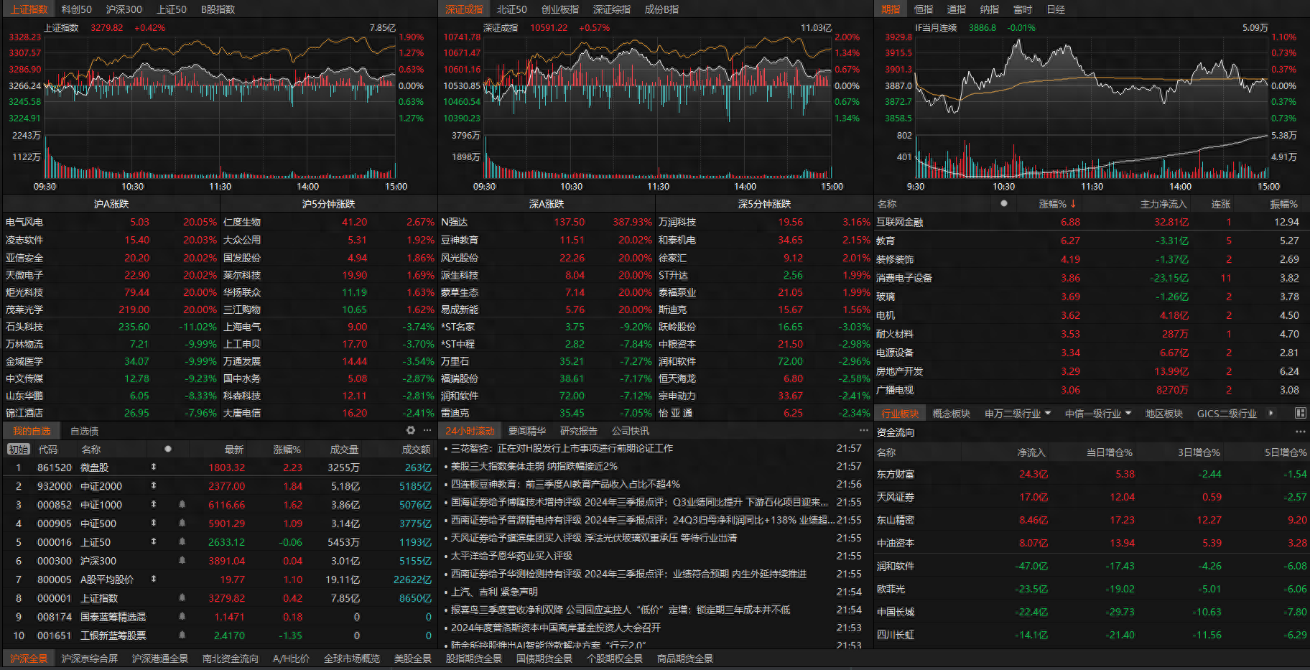Click the marker icon beside A股平均股价
The image size is (1310, 670).
pos(153,579)
